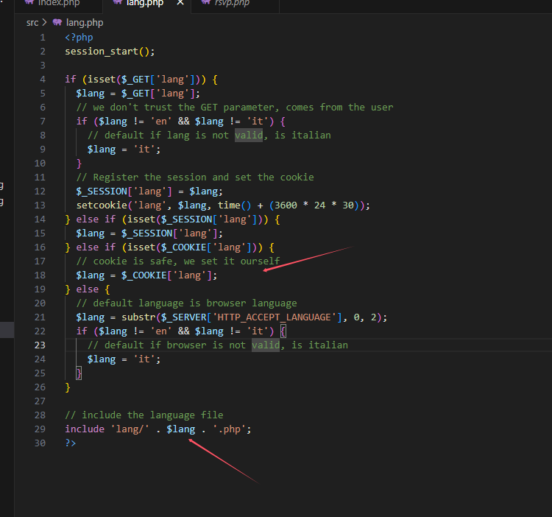552x517 pixels.
Task: Click the $_SESSION['lang'] assignment on line 12
Action: (x=149, y=191)
